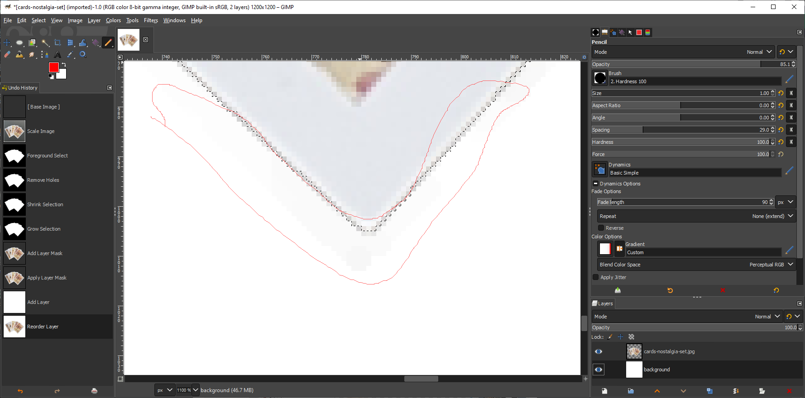The image size is (805, 398).
Task: Swap foreground and background colors
Action: pyautogui.click(x=64, y=65)
